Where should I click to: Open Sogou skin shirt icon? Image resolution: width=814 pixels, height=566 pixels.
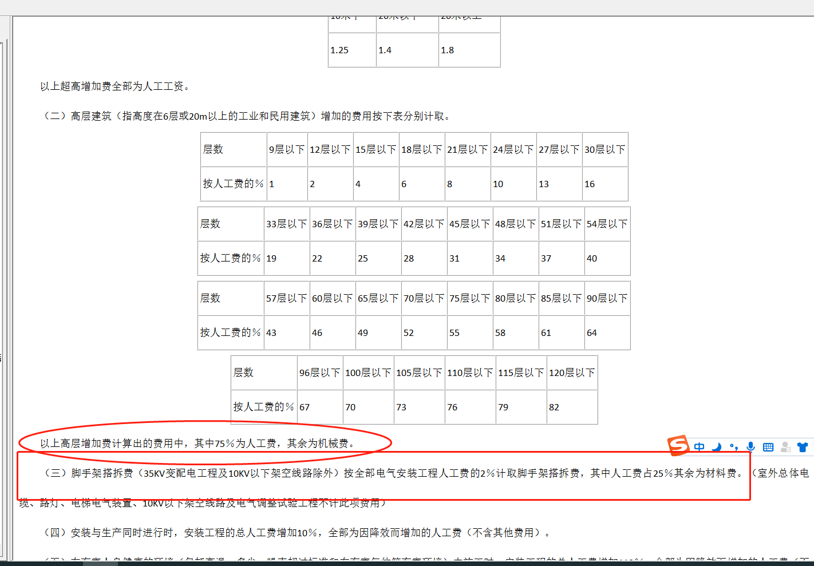point(803,447)
